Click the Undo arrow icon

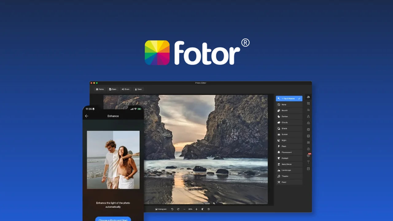coord(172,209)
